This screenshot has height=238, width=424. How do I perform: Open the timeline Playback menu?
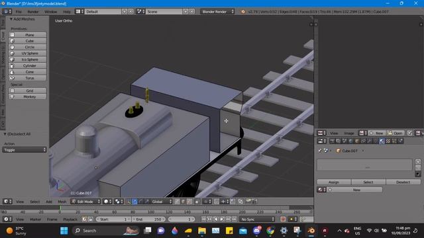point(70,219)
